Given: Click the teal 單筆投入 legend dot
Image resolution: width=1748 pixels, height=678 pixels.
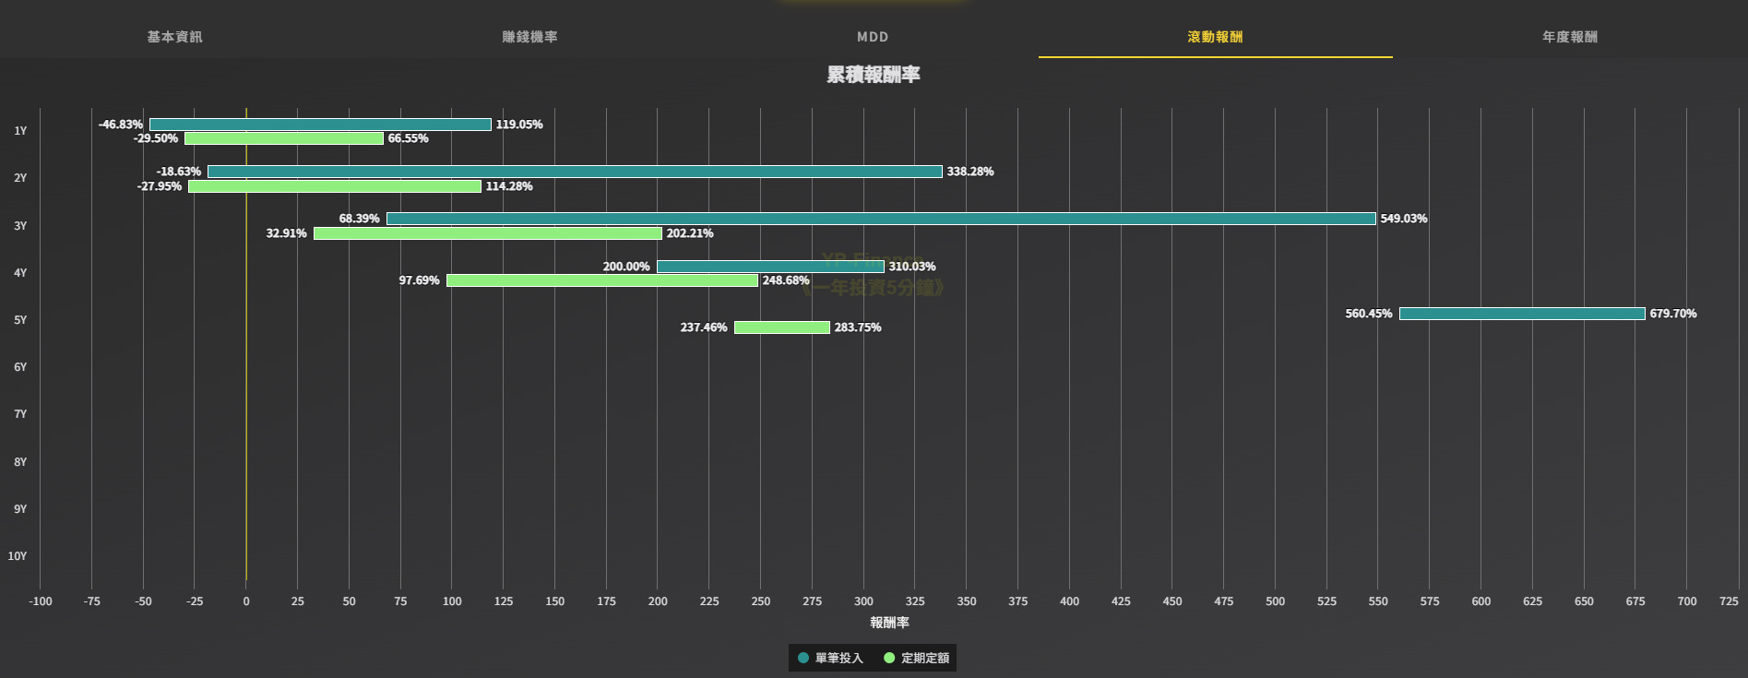Looking at the screenshot, I should (803, 658).
